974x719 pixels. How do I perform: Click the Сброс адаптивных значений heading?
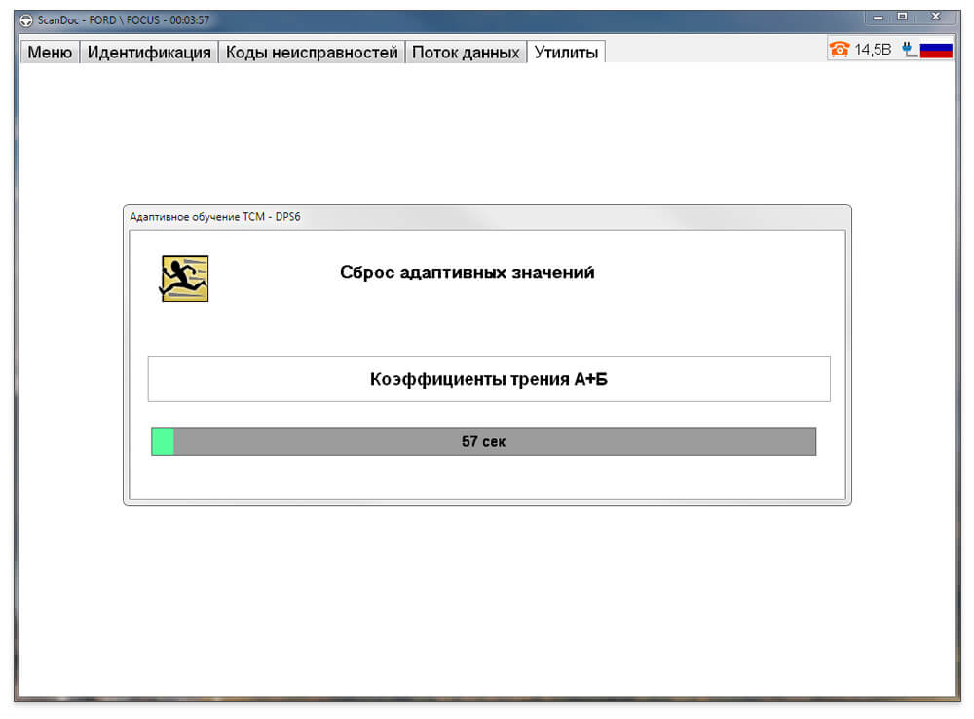tap(468, 272)
